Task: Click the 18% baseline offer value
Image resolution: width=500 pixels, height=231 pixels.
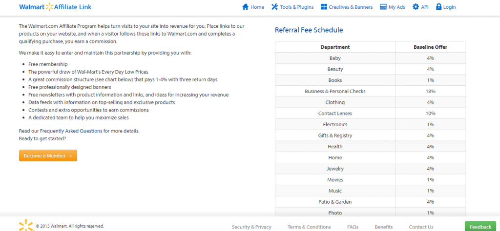Action: coord(431,91)
